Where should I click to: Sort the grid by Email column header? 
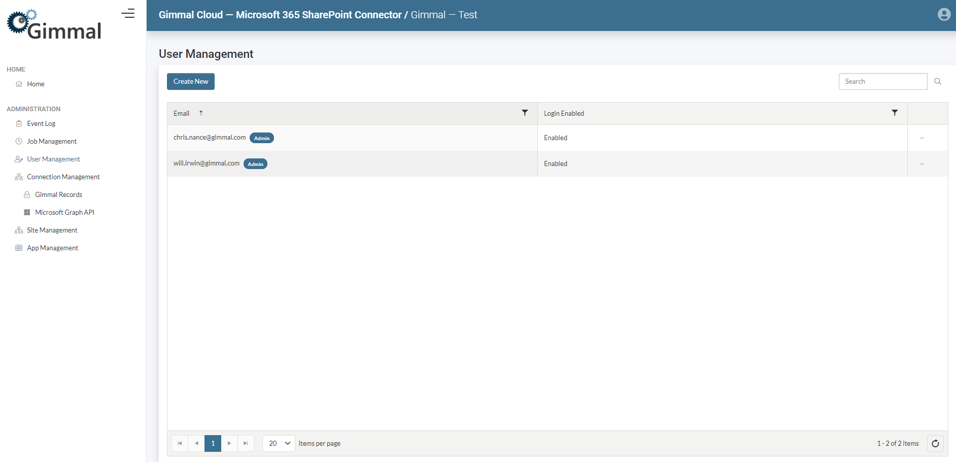(182, 114)
